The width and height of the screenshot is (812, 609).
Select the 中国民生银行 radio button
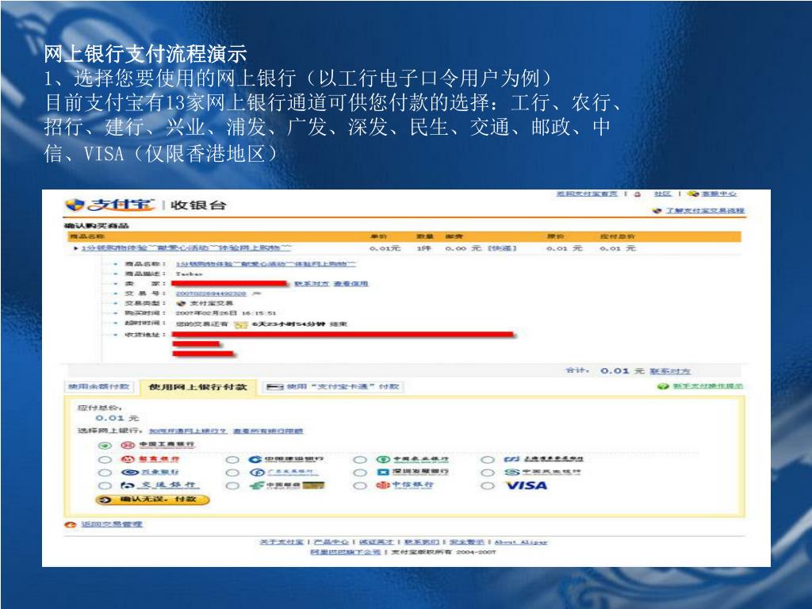coord(488,473)
